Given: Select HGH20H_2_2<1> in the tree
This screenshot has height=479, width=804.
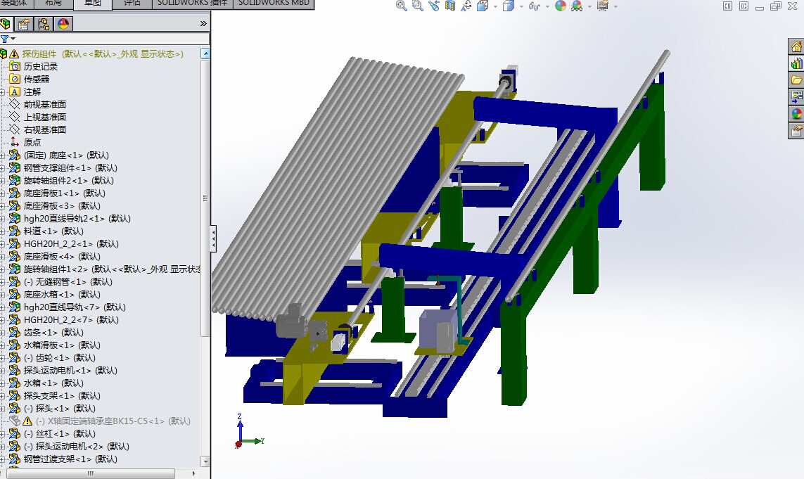Looking at the screenshot, I should point(71,243).
